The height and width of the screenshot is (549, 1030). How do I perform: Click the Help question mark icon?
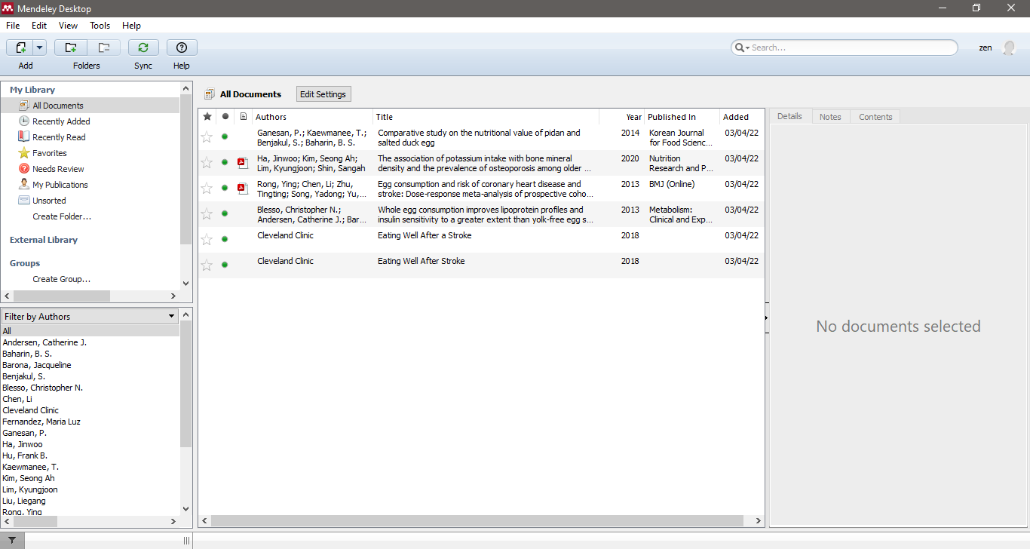click(x=182, y=48)
